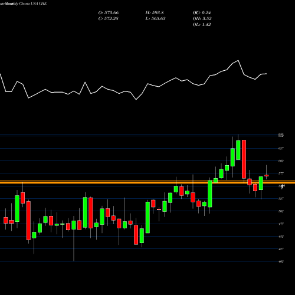Click the 602 price axis label

[x=281, y=161]
